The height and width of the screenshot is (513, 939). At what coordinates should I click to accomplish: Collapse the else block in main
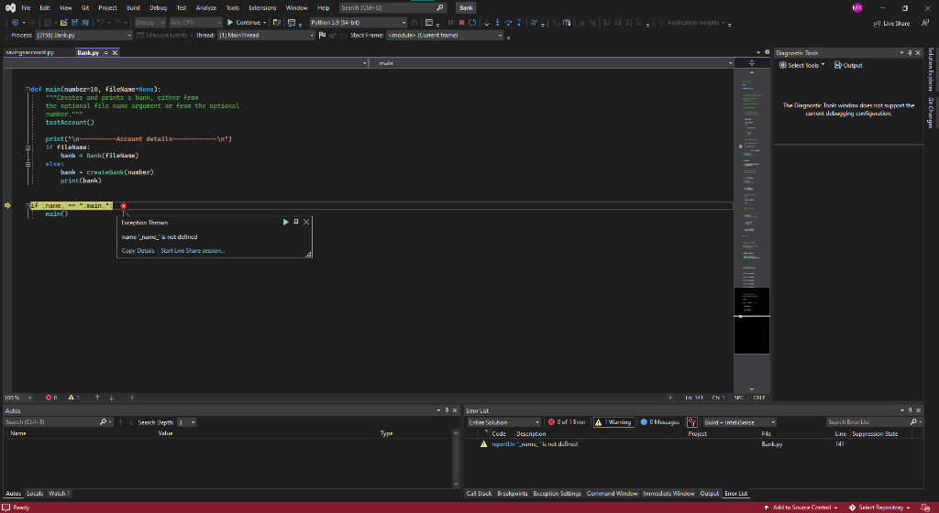28,164
